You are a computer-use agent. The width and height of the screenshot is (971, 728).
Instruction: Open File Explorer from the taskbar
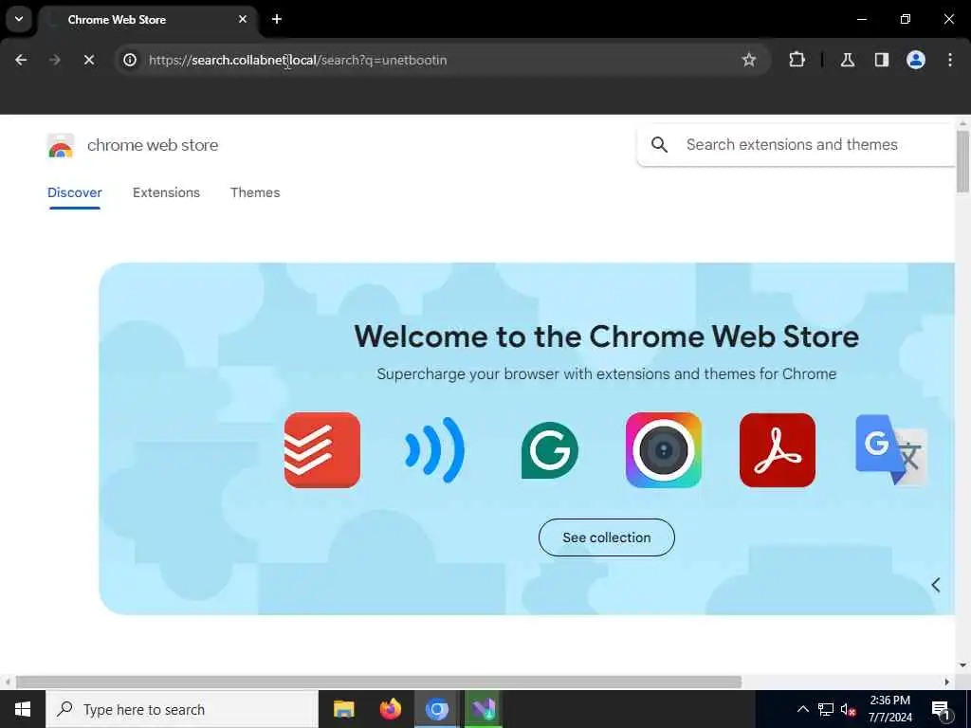tap(343, 709)
